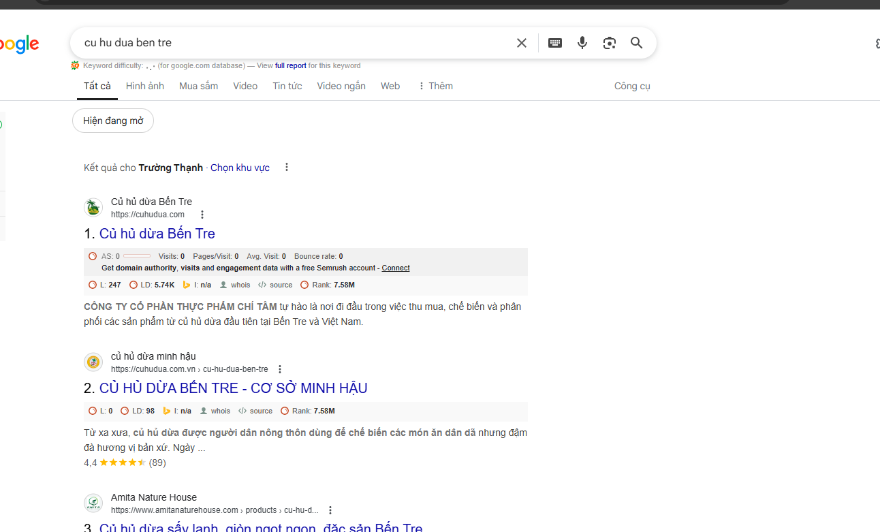Screen dimensions: 880x532
Task: Switch to the Video ngắn tab
Action: tap(341, 86)
